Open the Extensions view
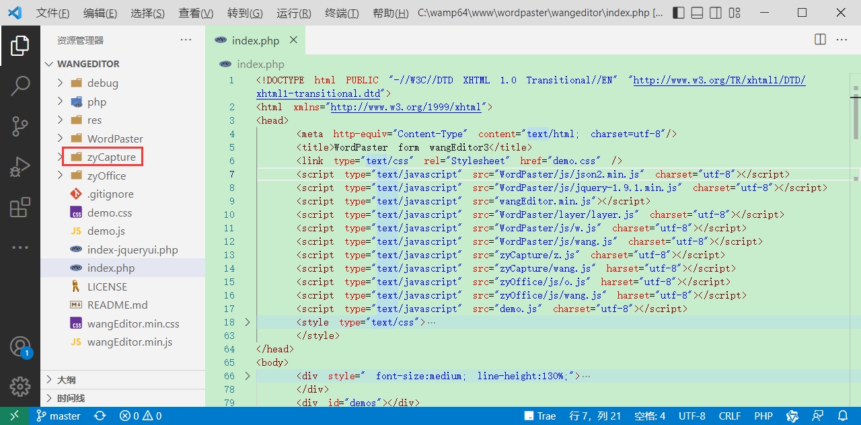Viewport: 861px width, 425px height. pos(20,208)
